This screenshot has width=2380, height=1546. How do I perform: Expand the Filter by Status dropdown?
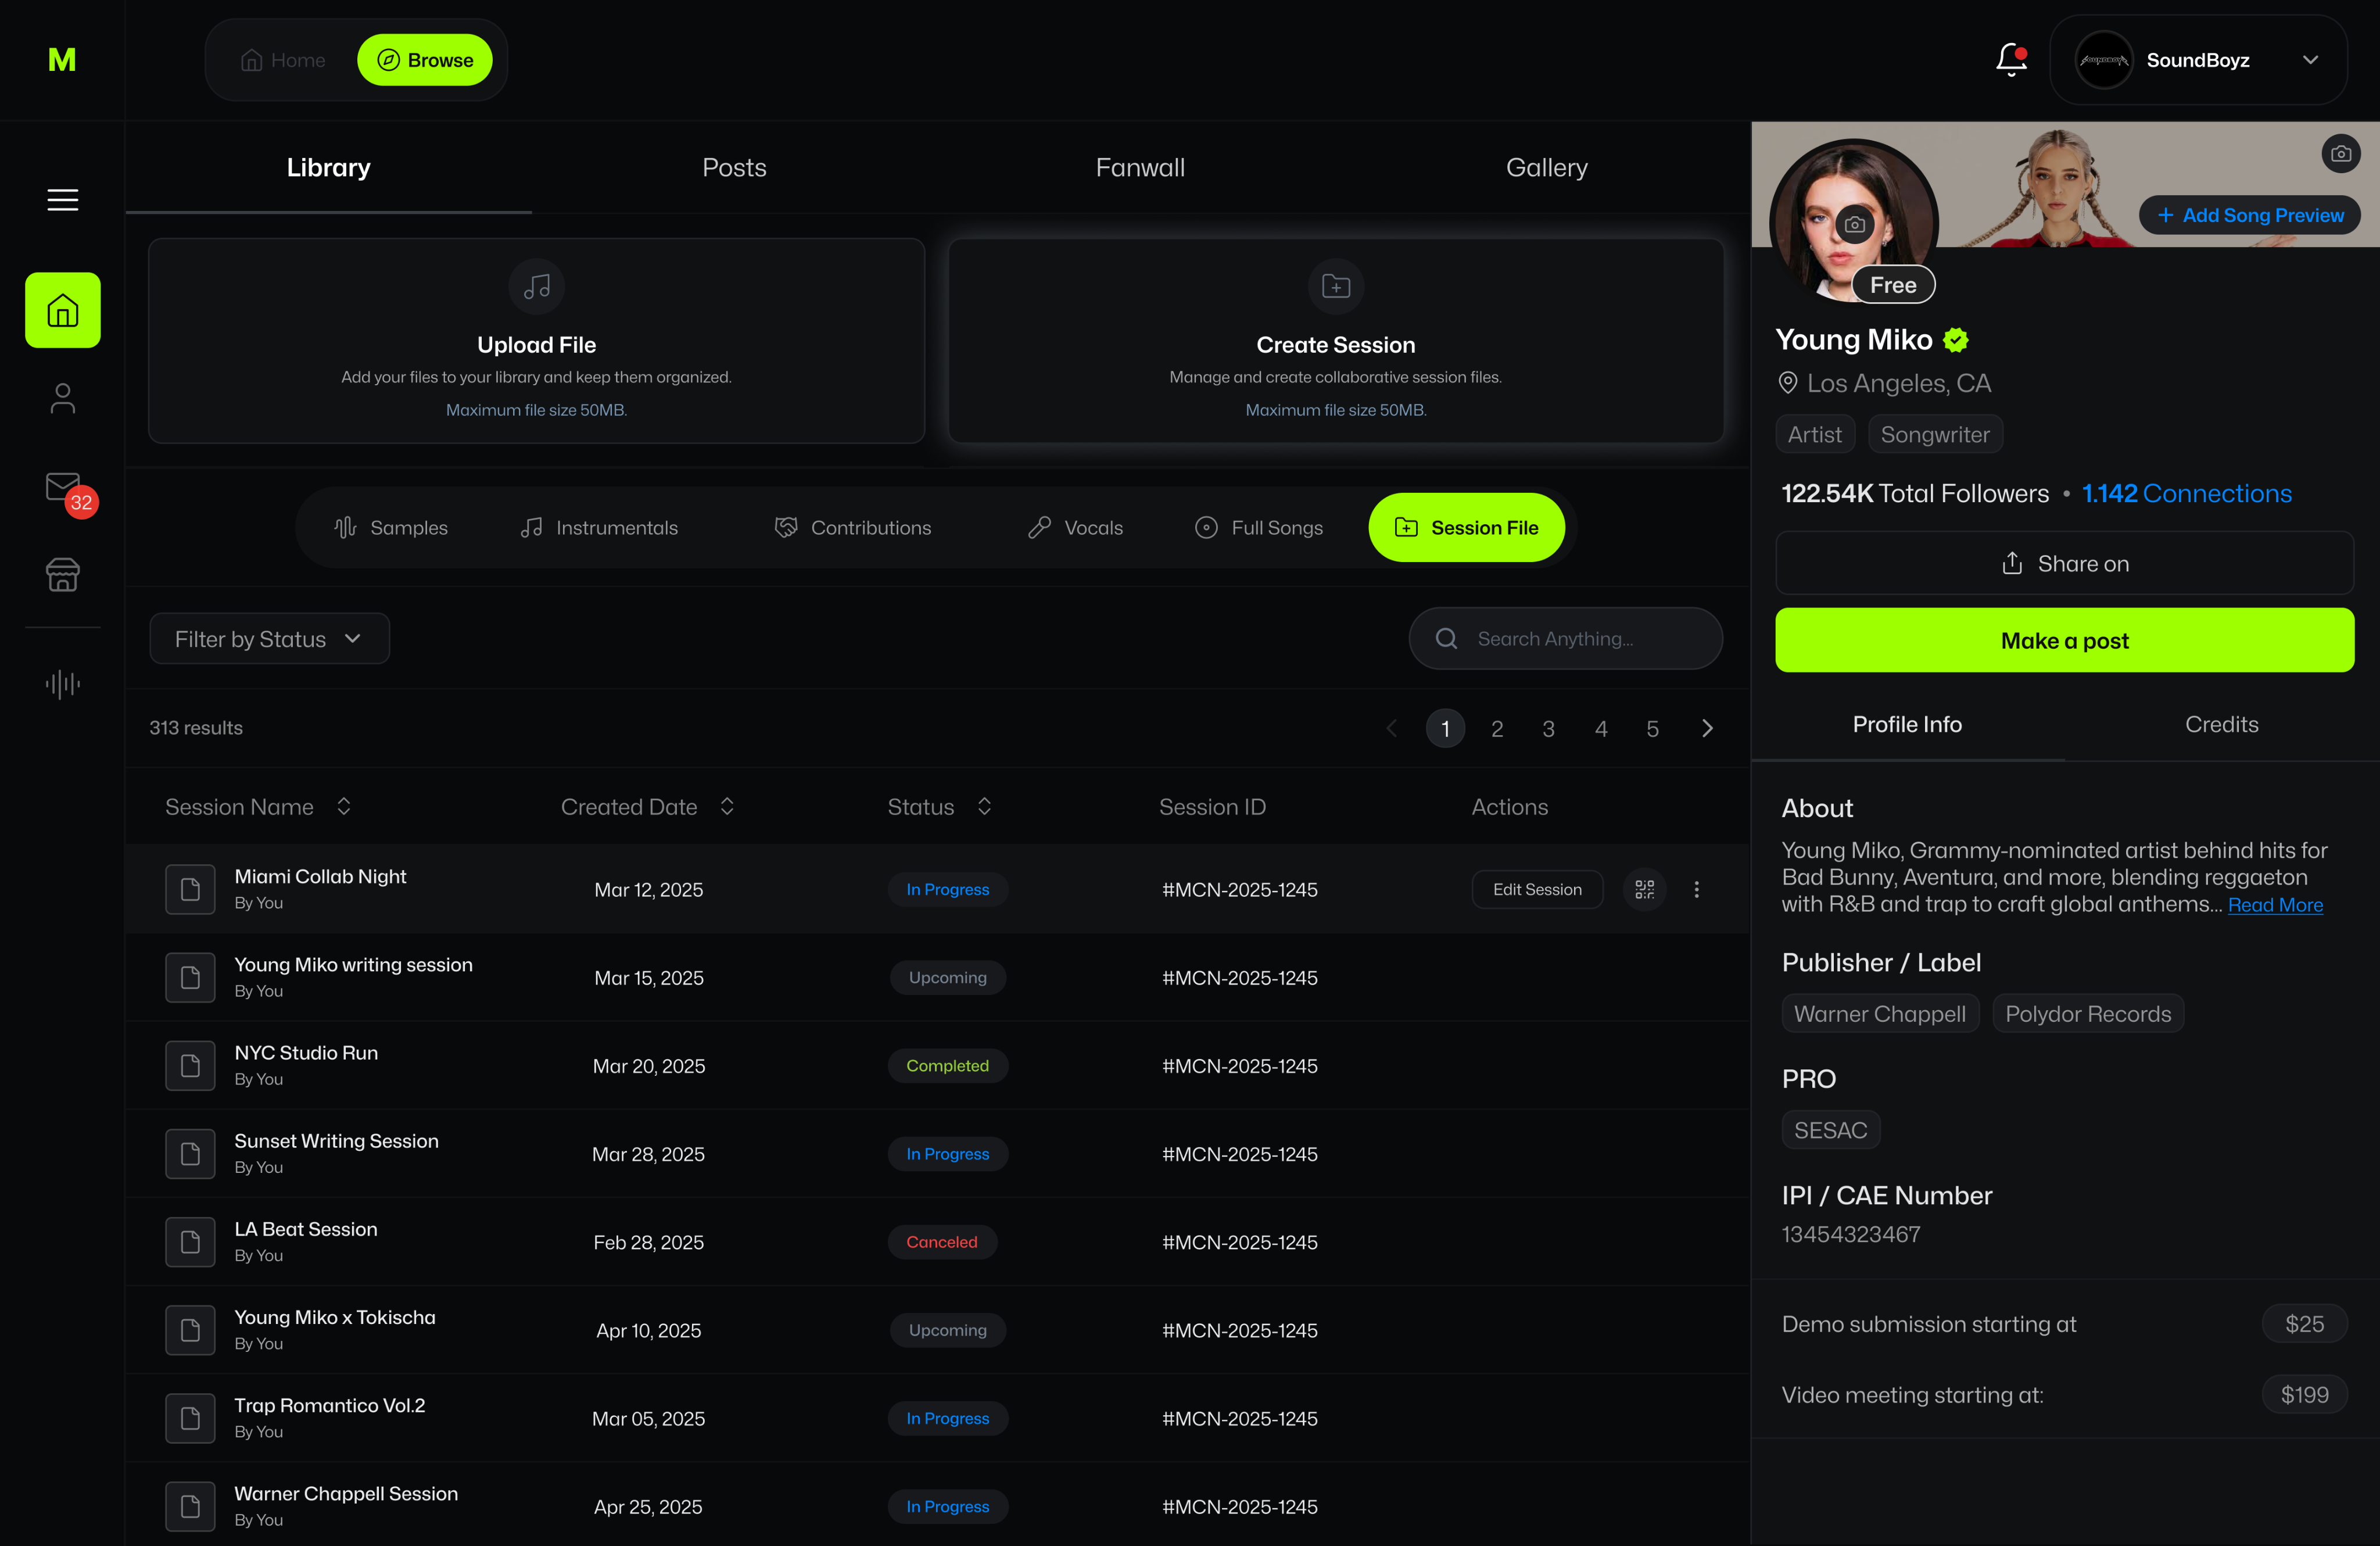coord(269,639)
